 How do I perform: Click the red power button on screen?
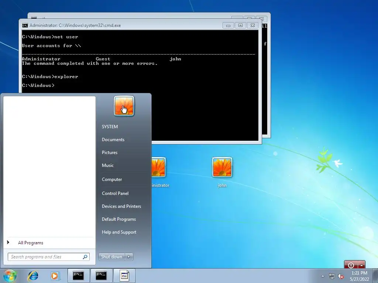351,265
